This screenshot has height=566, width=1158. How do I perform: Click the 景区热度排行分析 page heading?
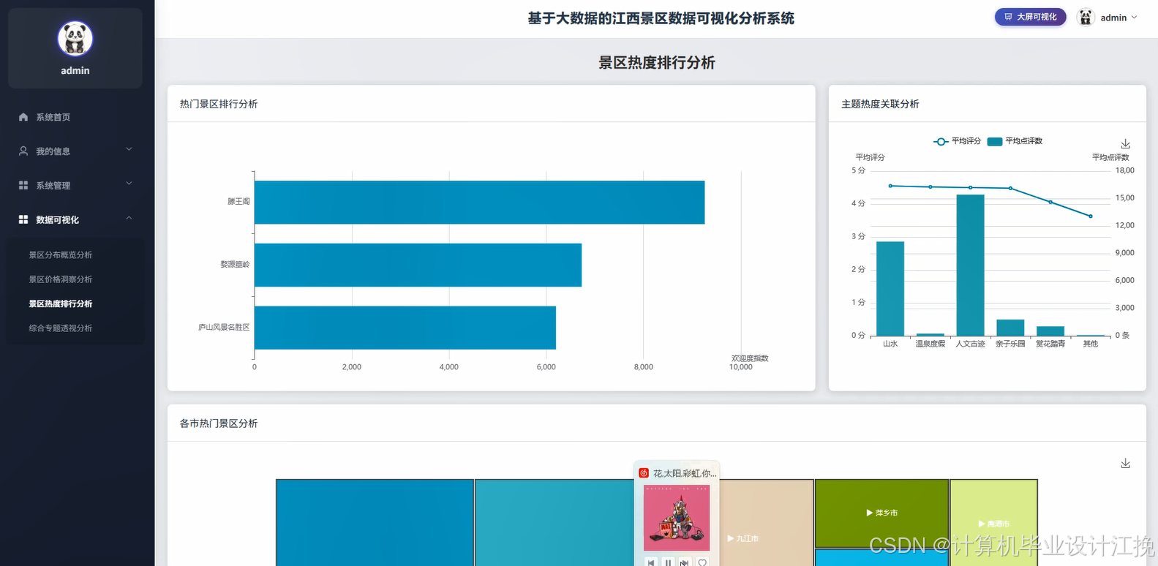657,63
